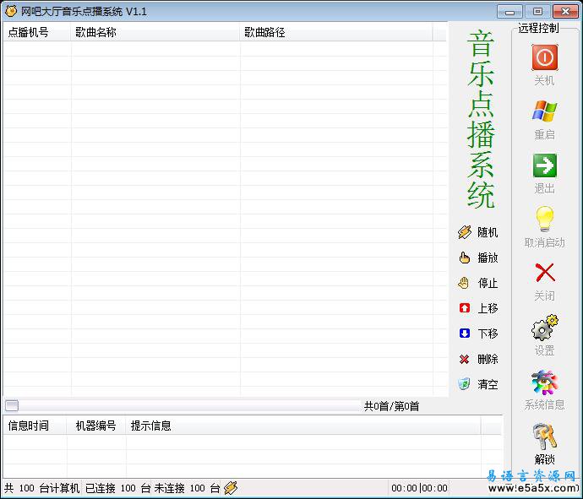Click the 停止 button label

488,283
